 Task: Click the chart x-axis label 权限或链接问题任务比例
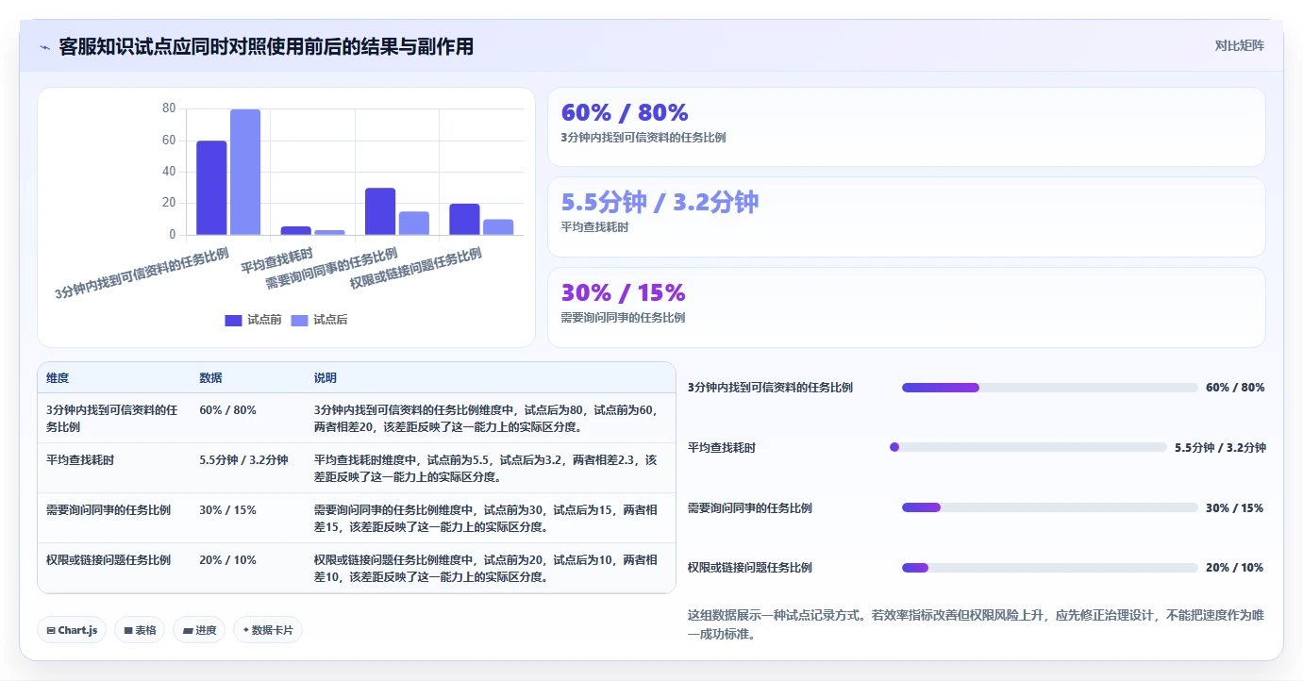[416, 269]
